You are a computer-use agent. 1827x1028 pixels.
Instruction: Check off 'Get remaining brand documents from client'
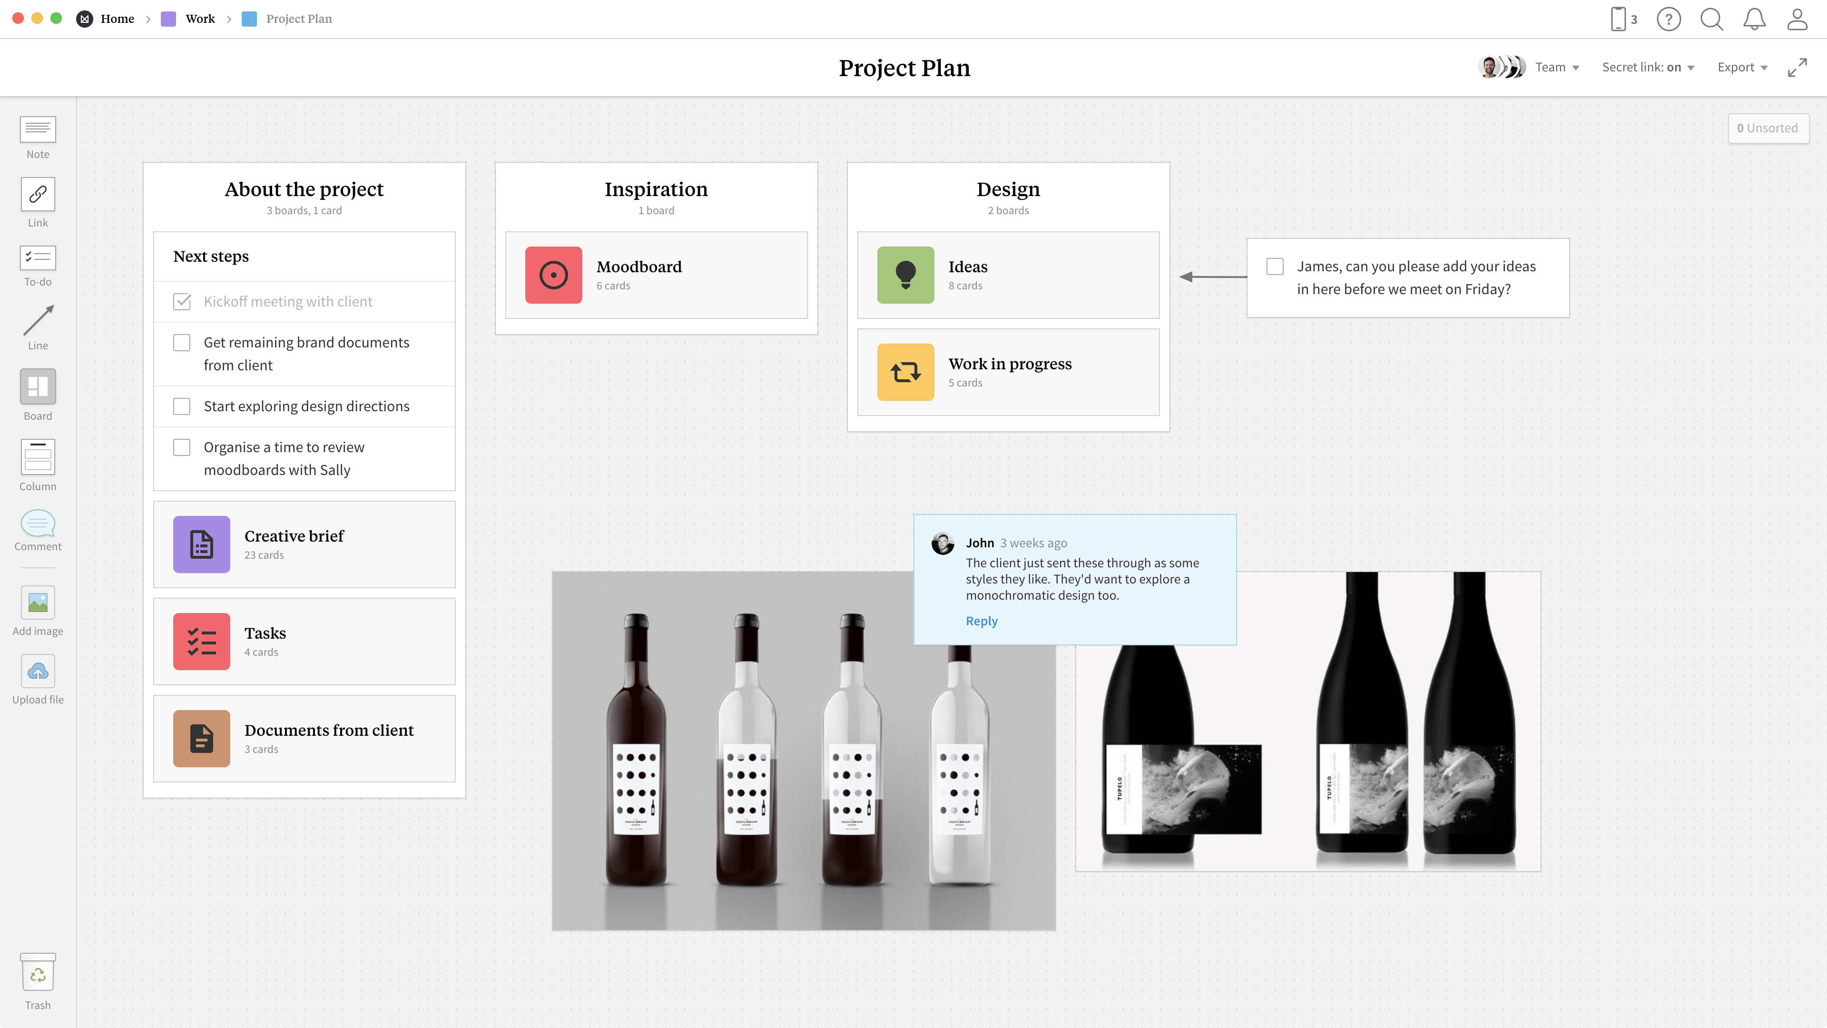(182, 342)
